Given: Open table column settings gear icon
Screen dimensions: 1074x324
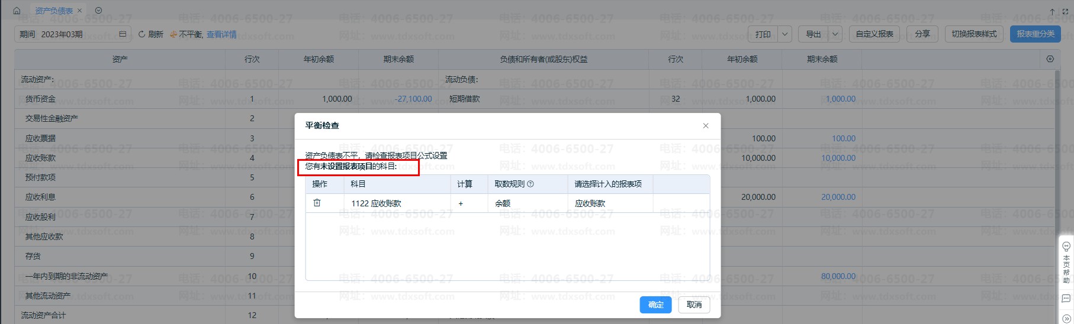Looking at the screenshot, I should tap(1050, 59).
